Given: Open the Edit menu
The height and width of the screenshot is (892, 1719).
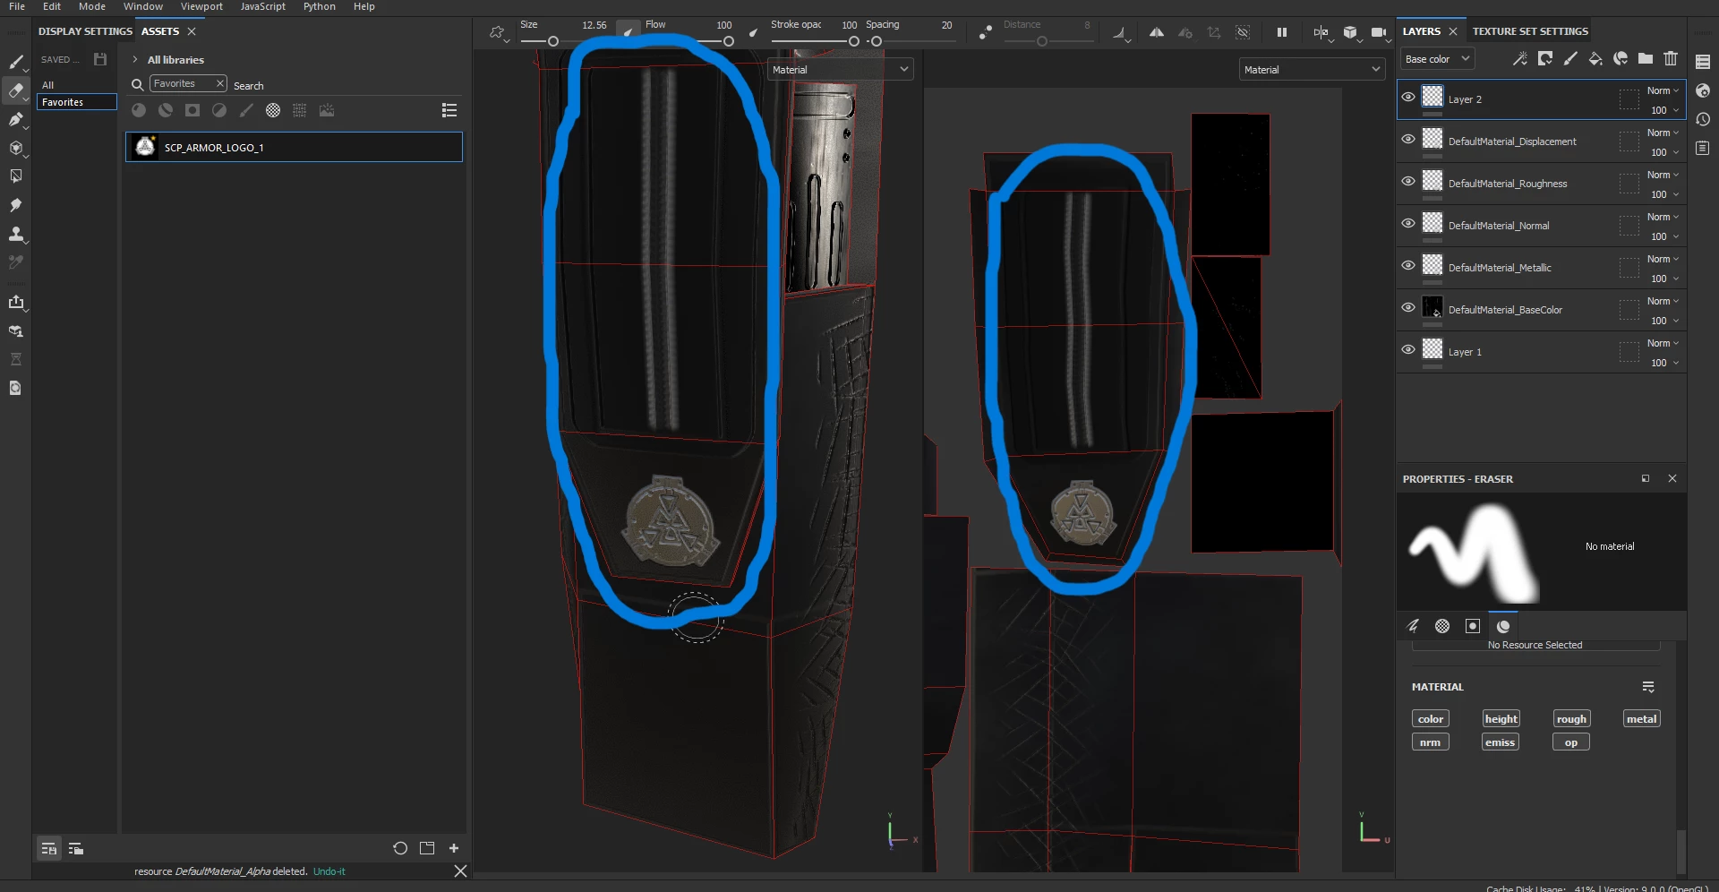Looking at the screenshot, I should pyautogui.click(x=52, y=6).
